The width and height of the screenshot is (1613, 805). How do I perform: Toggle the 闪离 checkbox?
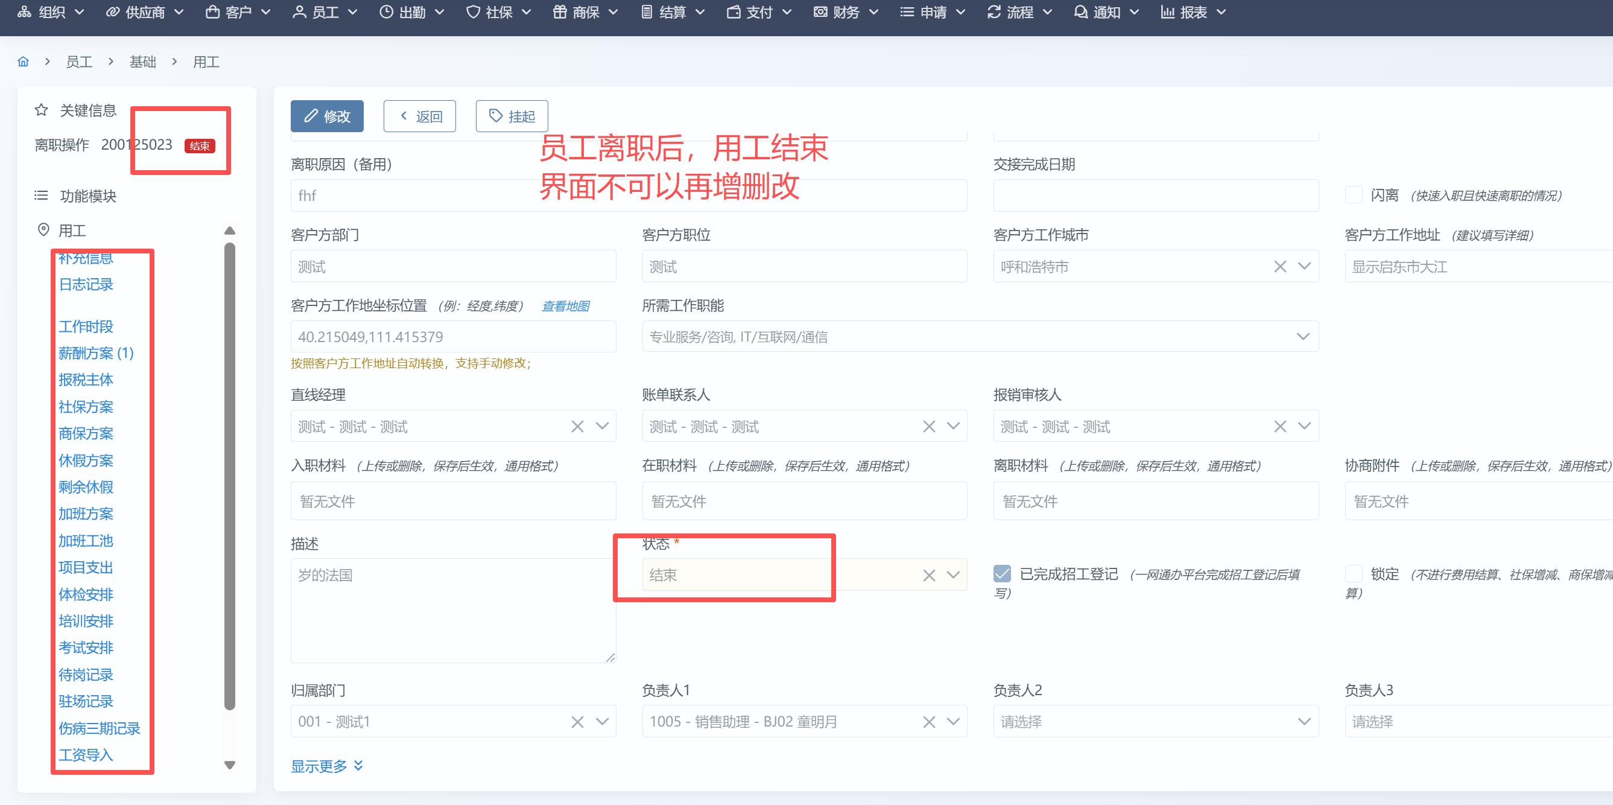pos(1354,195)
